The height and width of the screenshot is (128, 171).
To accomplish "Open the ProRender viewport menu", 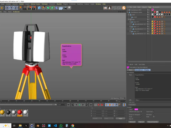I will tap(16, 12).
